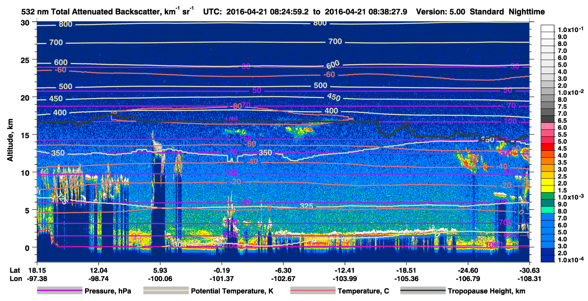Click the "Potential Temperature, K" legend label

pyautogui.click(x=232, y=291)
